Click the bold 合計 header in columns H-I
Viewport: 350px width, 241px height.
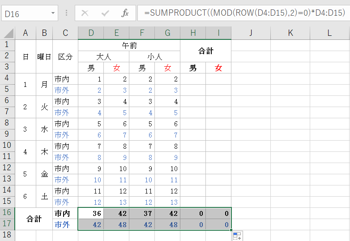click(205, 51)
